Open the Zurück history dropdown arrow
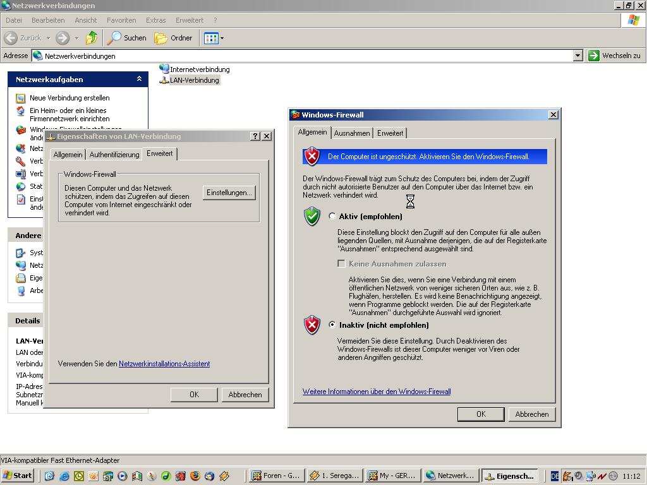Image resolution: width=647 pixels, height=485 pixels. (48, 39)
